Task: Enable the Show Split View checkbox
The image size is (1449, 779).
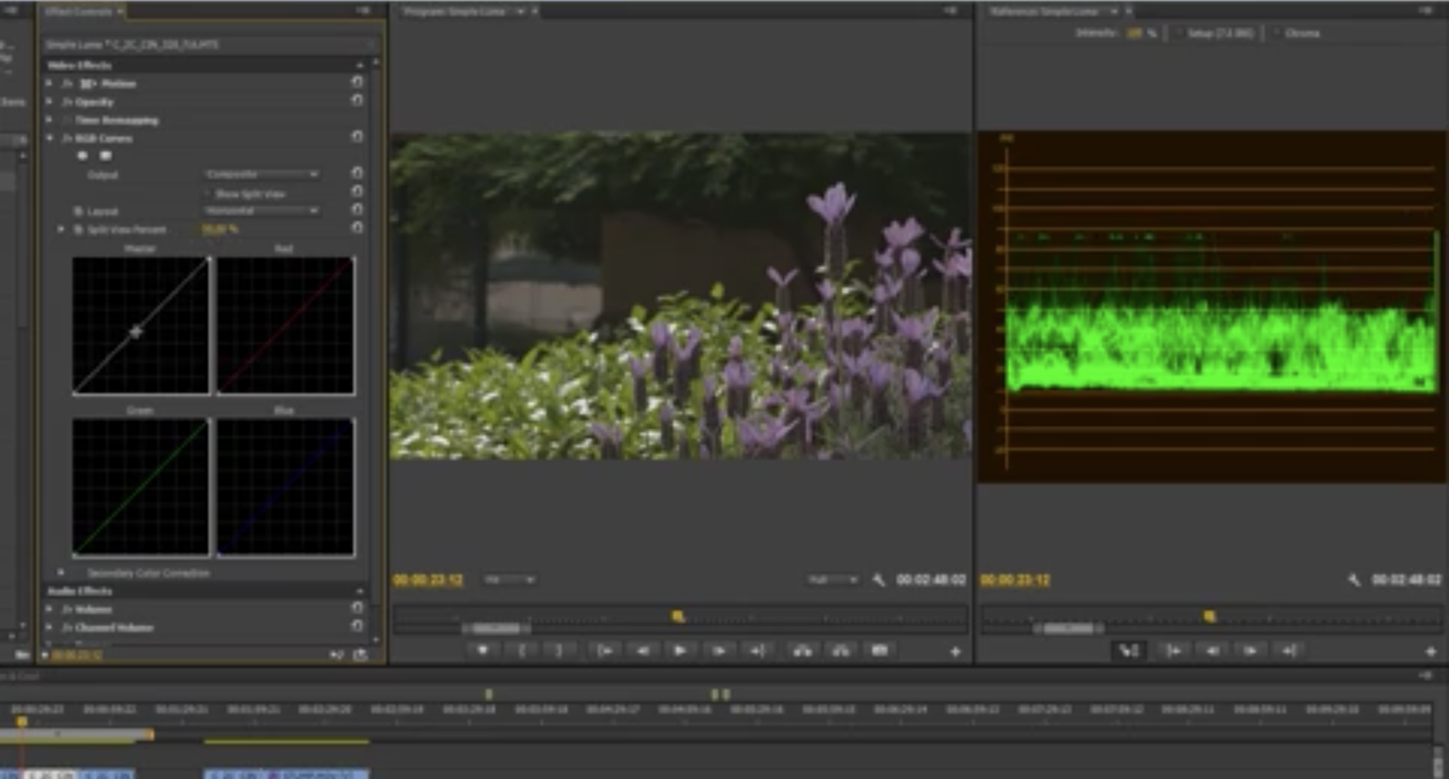Action: (208, 194)
